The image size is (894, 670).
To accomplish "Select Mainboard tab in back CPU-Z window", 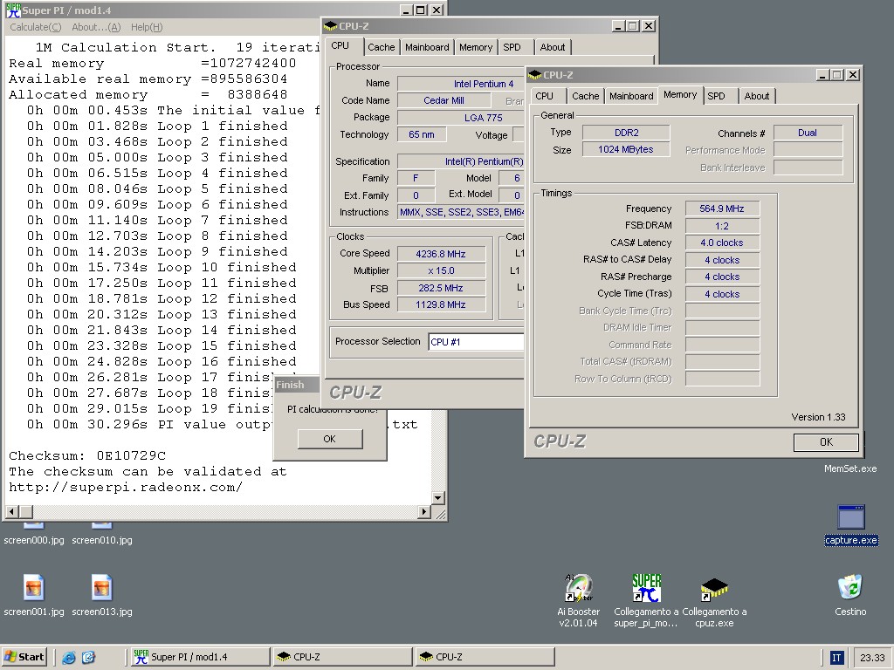I will pos(427,47).
